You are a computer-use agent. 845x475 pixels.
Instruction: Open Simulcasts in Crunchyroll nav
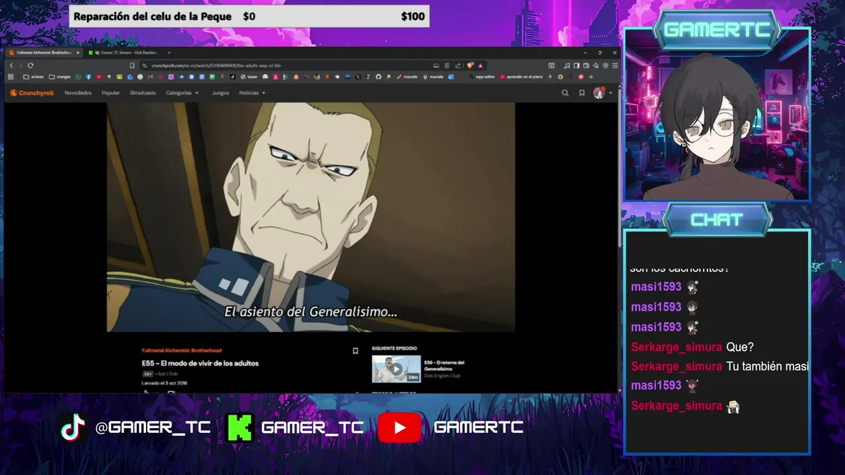click(x=143, y=93)
